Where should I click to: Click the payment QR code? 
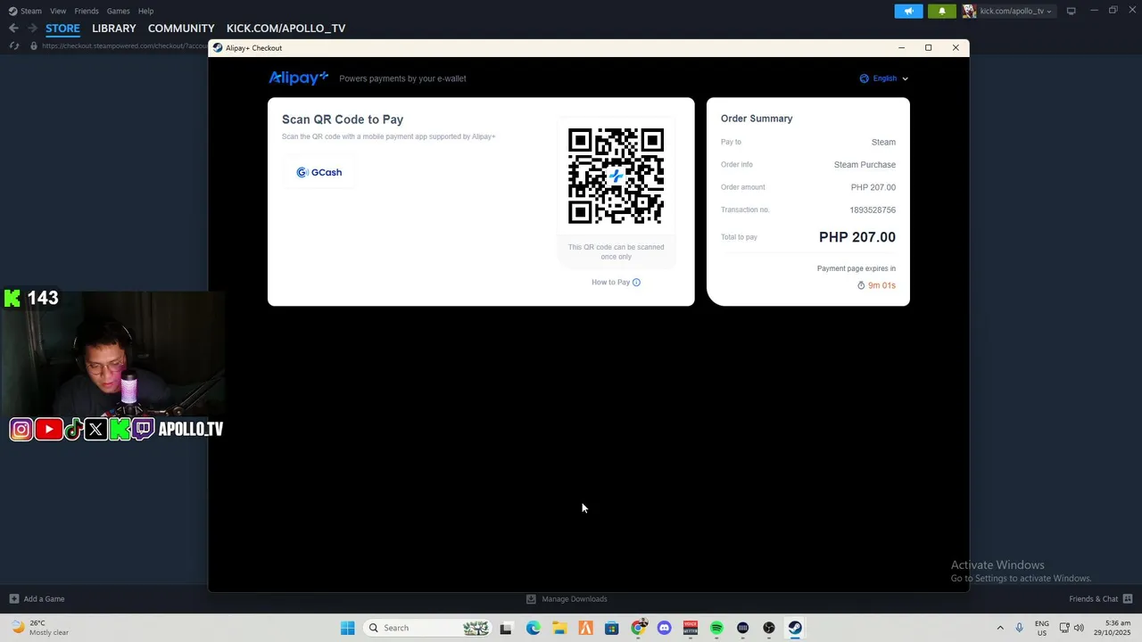pyautogui.click(x=616, y=176)
